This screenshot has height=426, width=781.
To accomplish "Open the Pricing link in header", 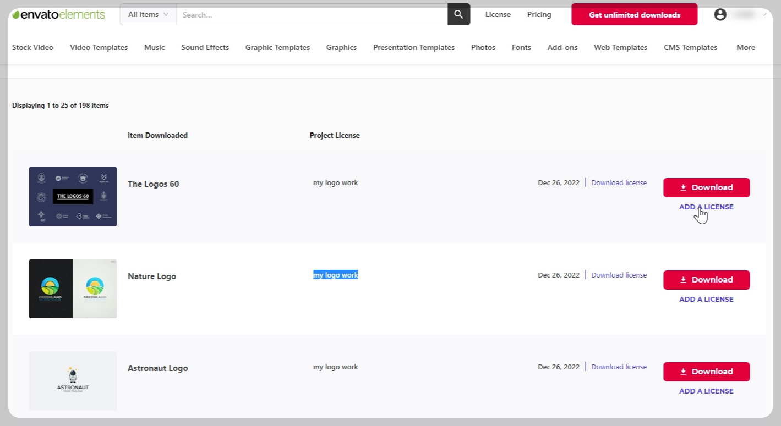I will (539, 15).
